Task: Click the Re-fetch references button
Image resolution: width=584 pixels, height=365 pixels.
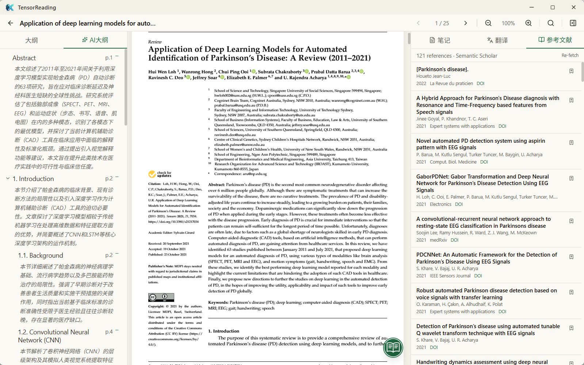Action: 570,55
